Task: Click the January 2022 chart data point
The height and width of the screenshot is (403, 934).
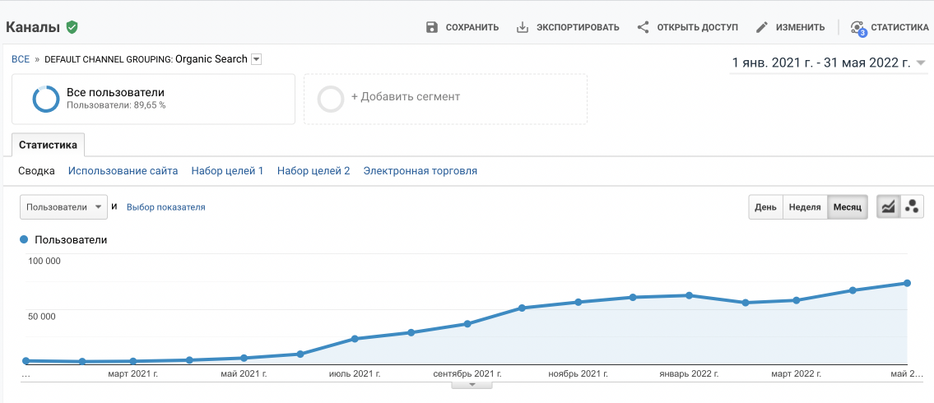Action: point(689,295)
